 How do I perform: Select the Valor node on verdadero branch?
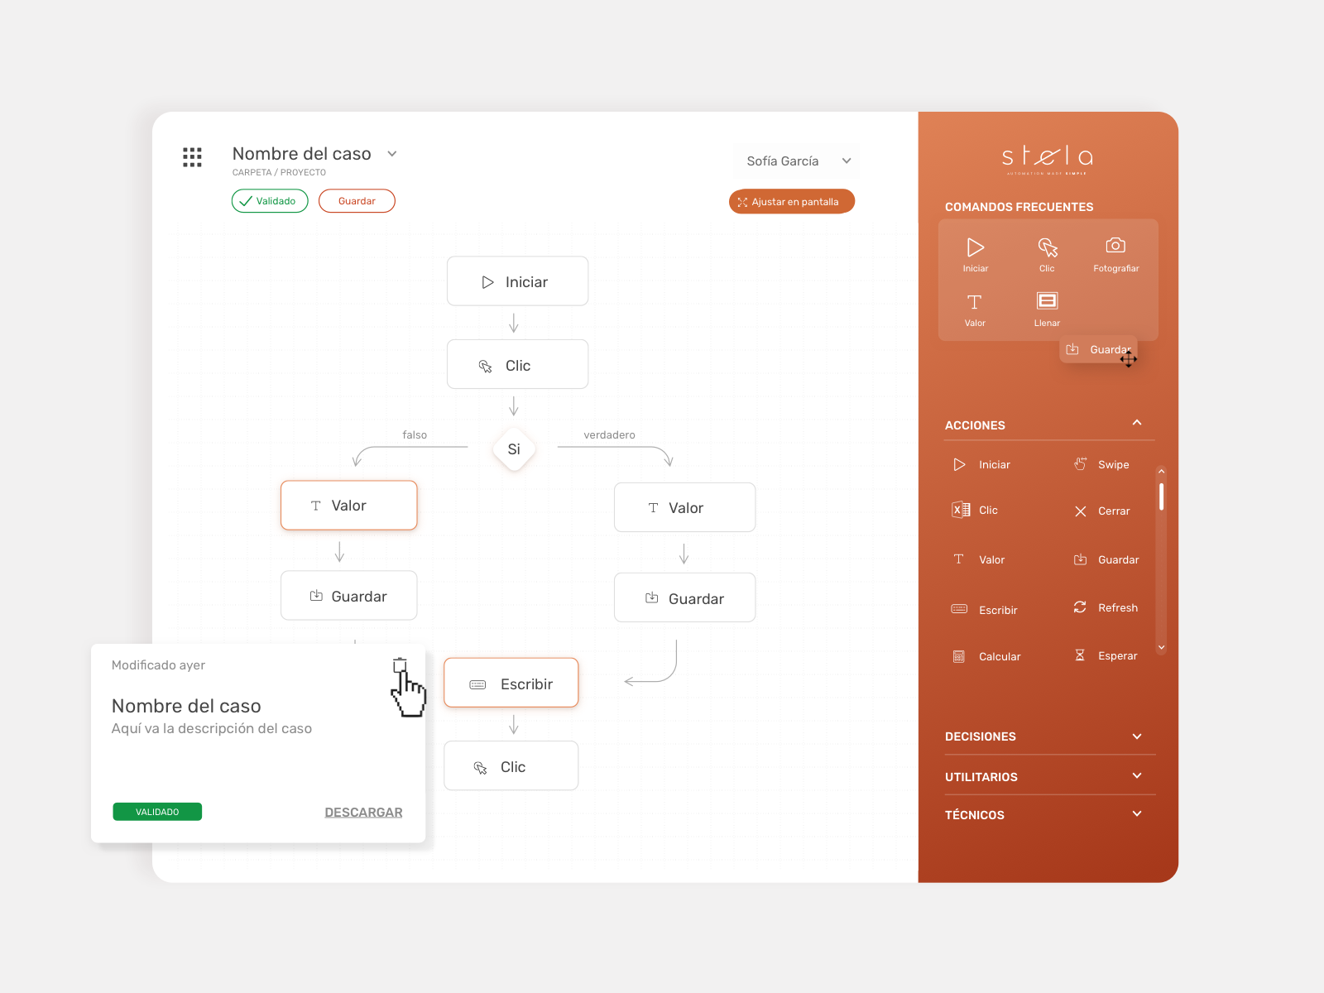684,507
